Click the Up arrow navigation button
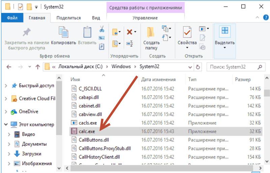270x173 pixels. (x=38, y=67)
